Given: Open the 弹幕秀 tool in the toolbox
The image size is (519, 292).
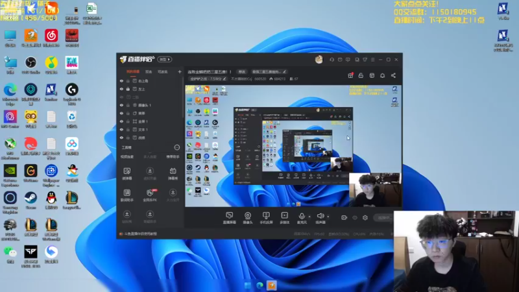Looking at the screenshot, I should [173, 173].
